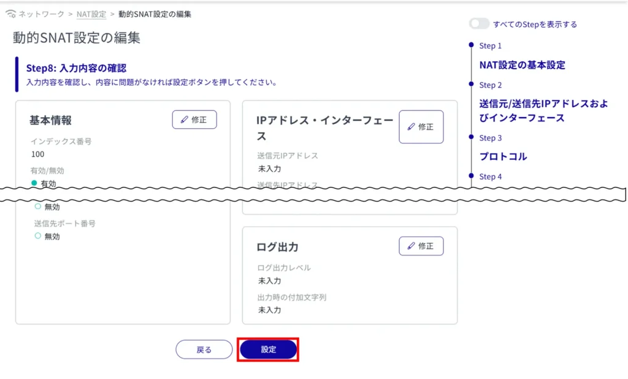Click the network icon in the breadcrumb
The image size is (628, 379).
coord(10,14)
